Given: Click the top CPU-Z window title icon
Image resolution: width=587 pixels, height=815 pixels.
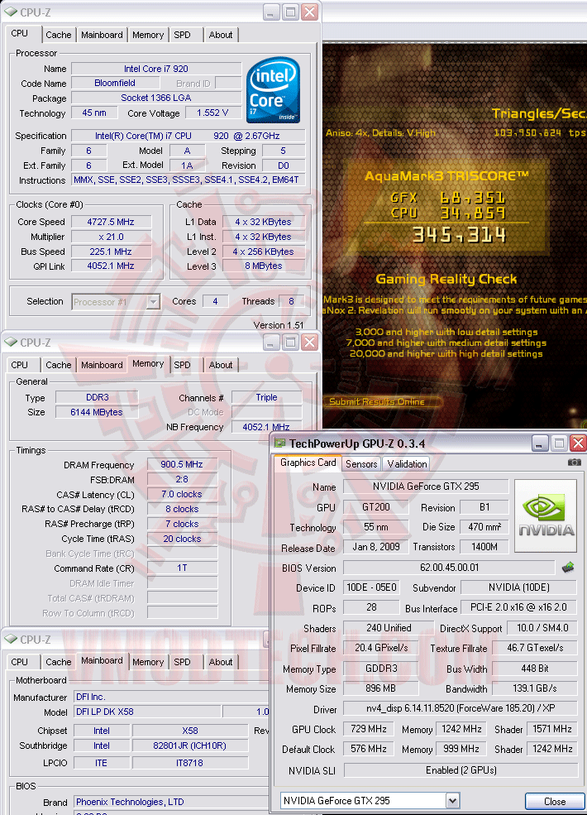Looking at the screenshot, I should (x=11, y=12).
